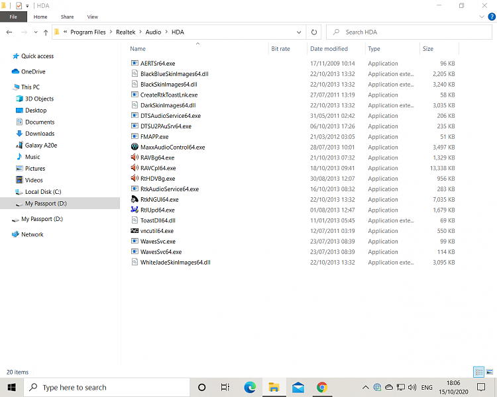The image size is (497, 397).
Task: Open Task View on taskbar
Action: click(225, 387)
